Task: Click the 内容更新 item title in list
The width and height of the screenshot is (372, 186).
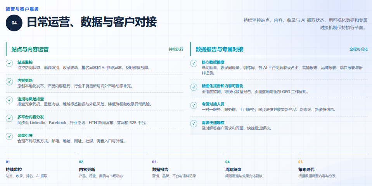Action: (25, 81)
